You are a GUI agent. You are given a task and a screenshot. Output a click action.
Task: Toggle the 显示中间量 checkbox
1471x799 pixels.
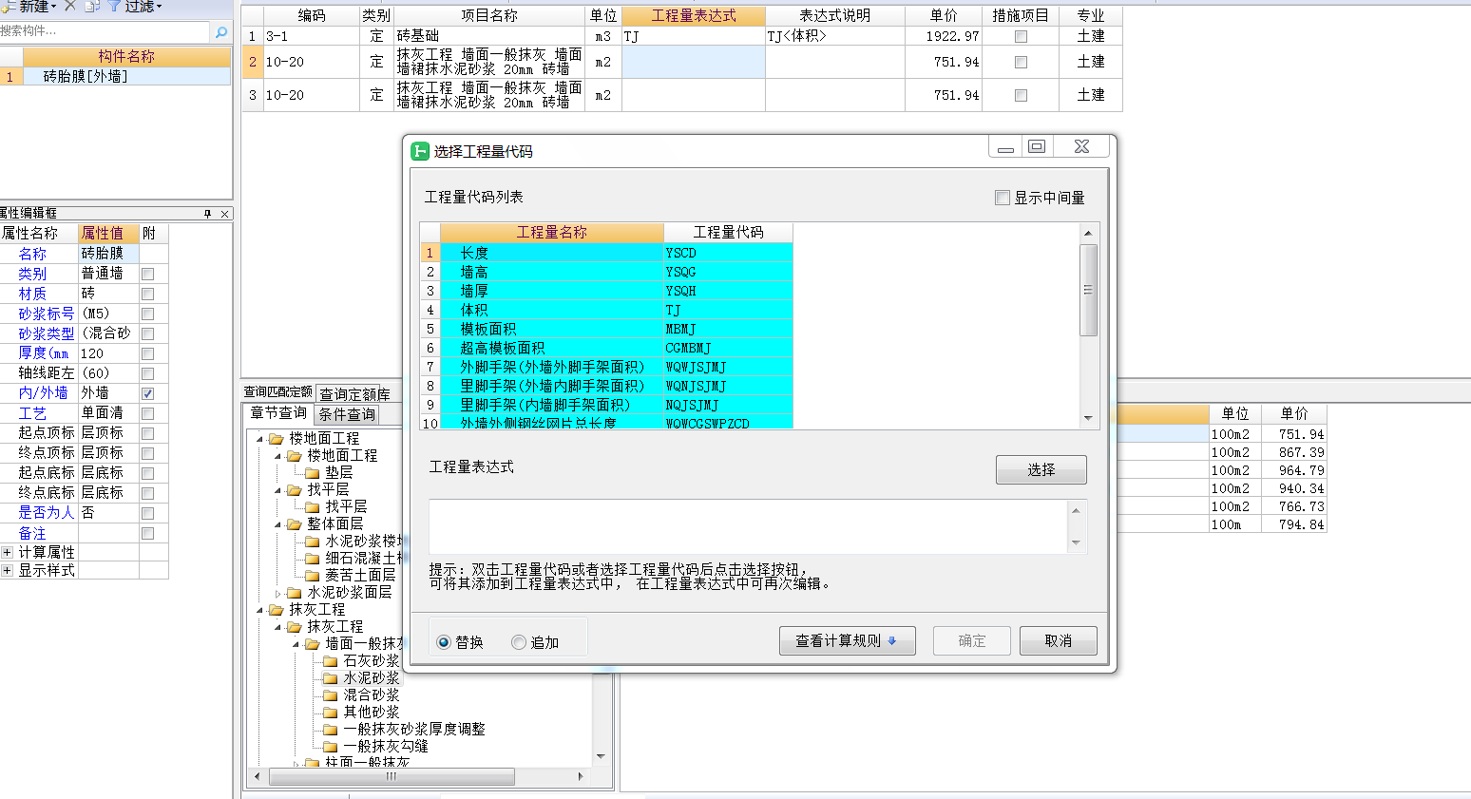[1002, 198]
